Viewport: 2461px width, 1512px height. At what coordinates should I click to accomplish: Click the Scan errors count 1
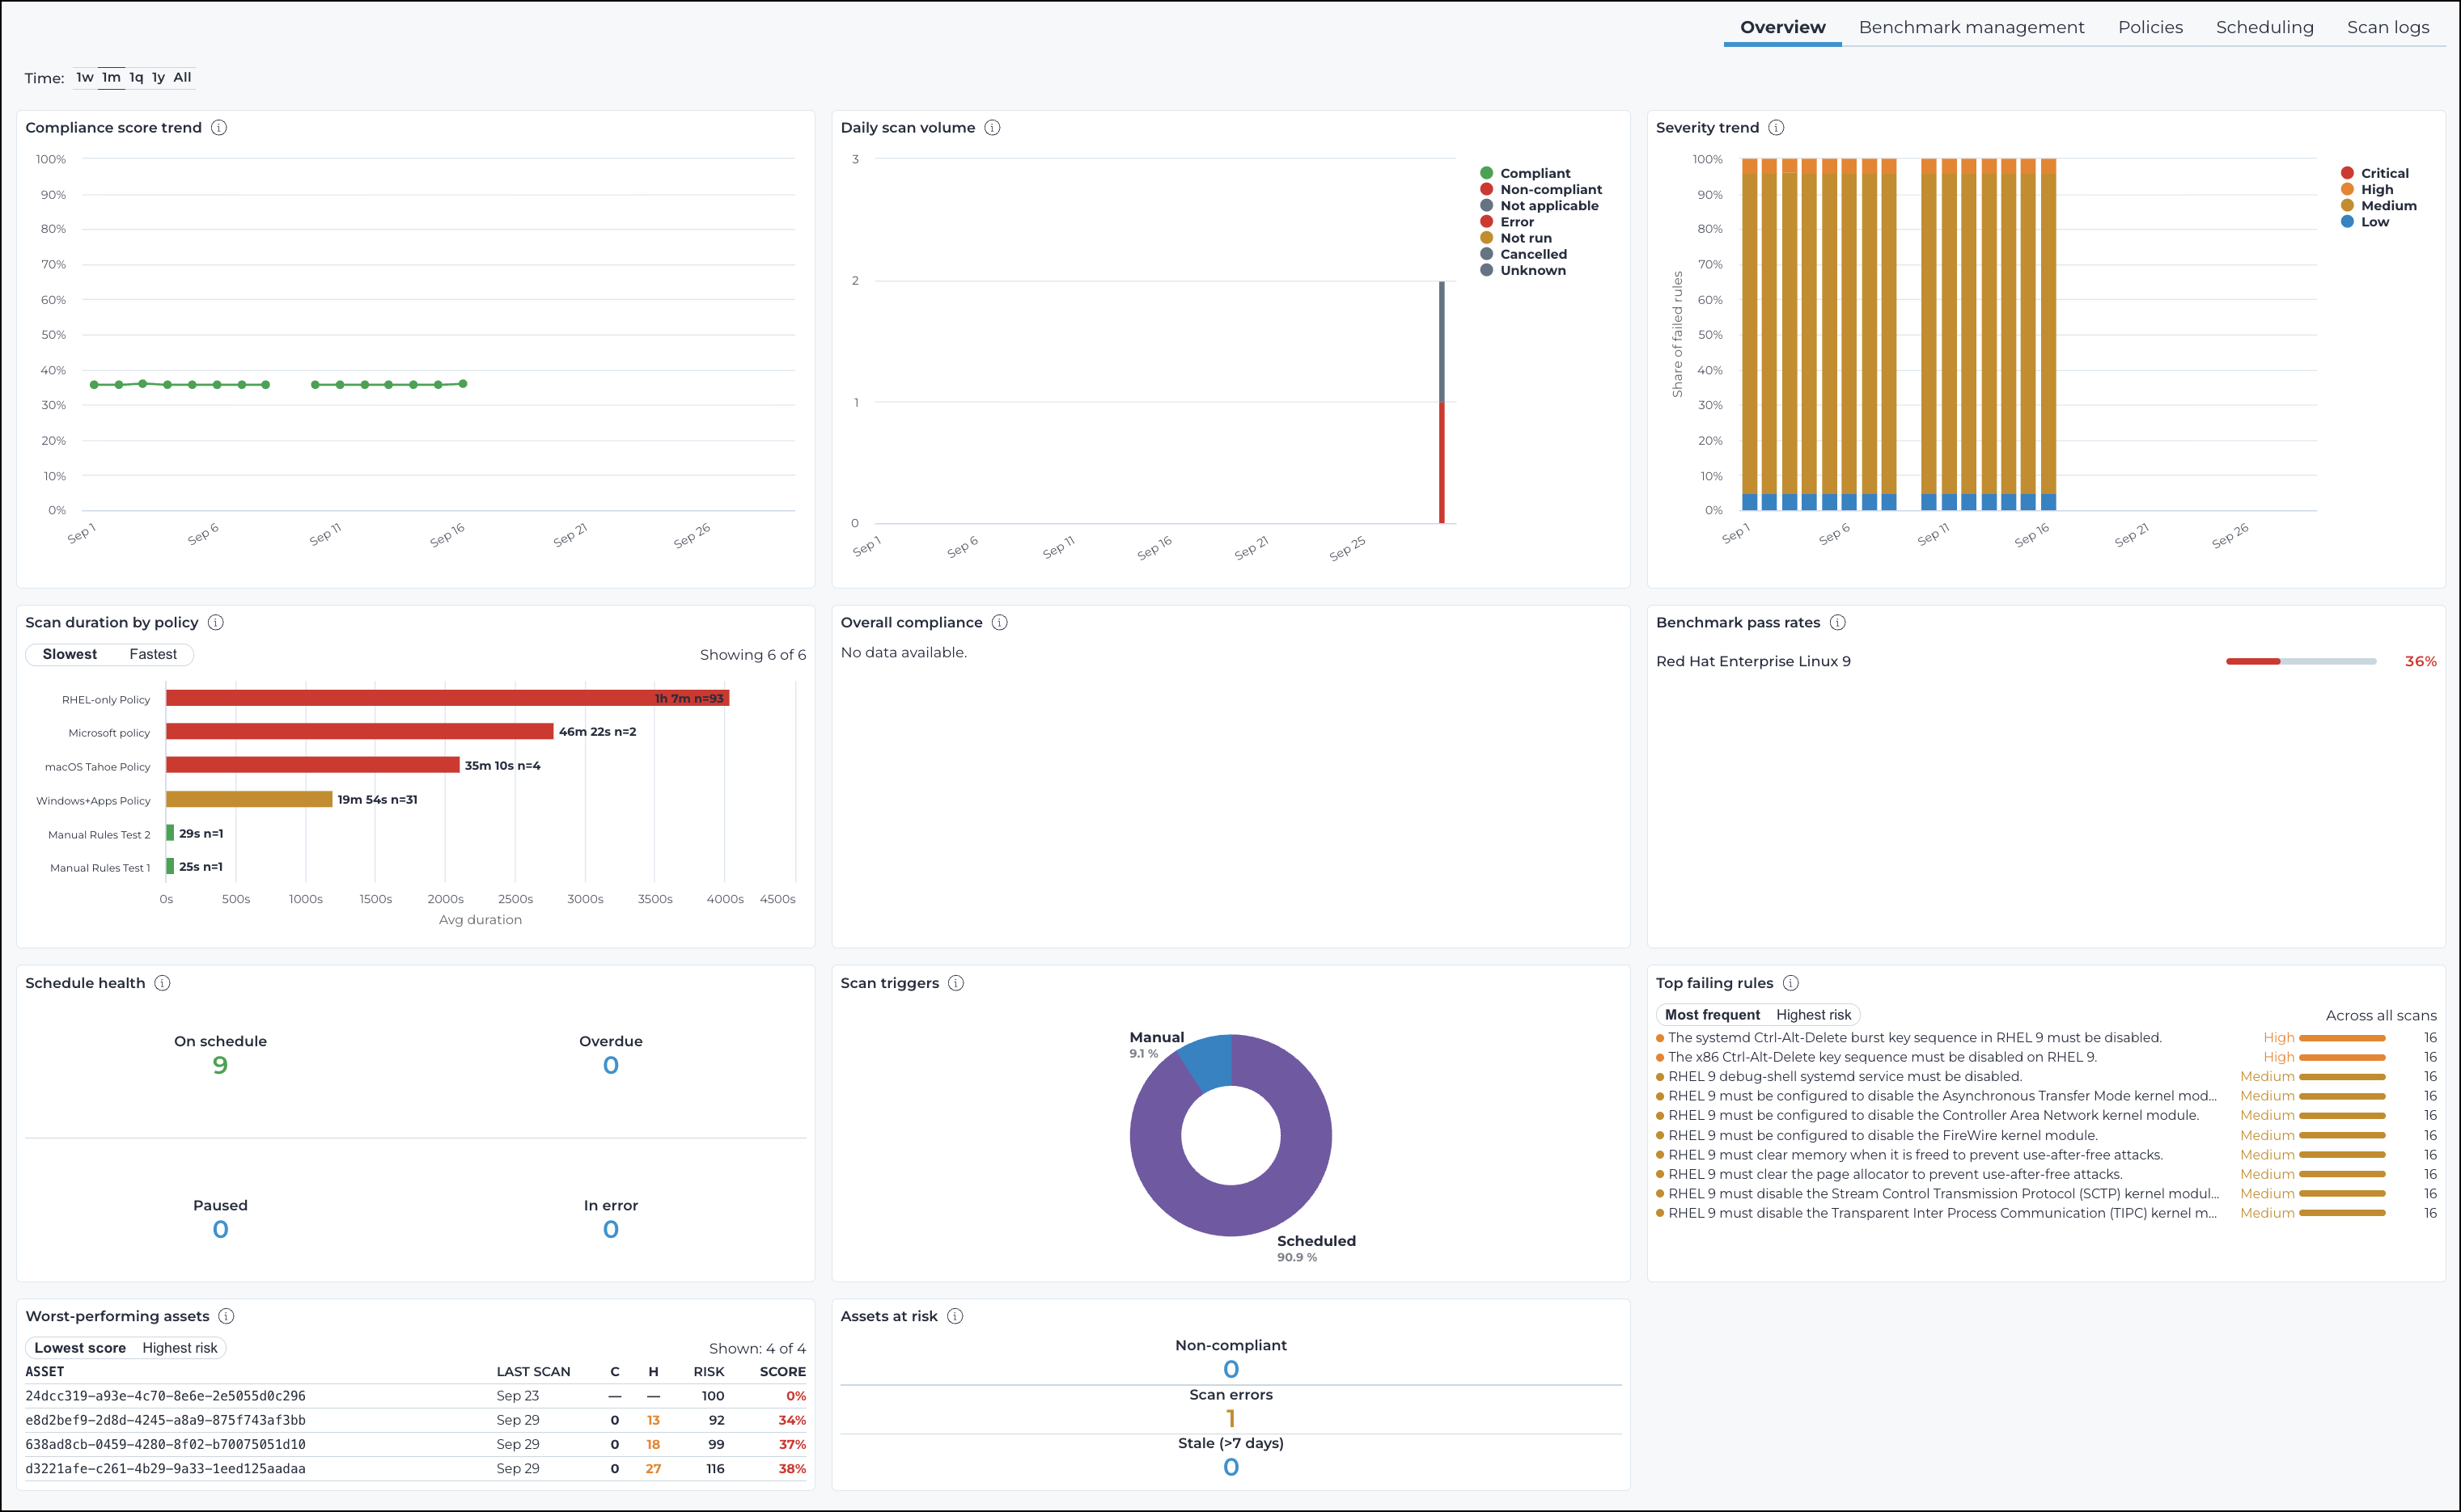pyautogui.click(x=1230, y=1419)
